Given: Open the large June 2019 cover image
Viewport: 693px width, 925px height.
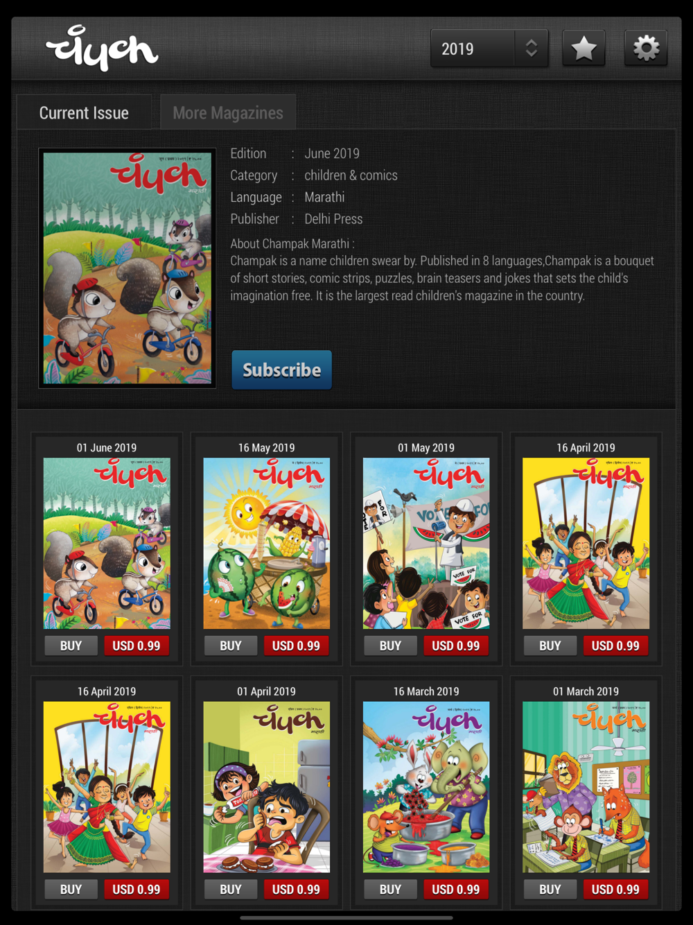Looking at the screenshot, I should pyautogui.click(x=128, y=268).
